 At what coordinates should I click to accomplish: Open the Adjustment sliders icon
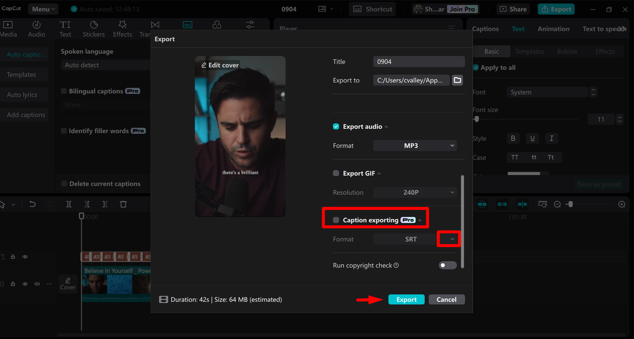point(251,25)
